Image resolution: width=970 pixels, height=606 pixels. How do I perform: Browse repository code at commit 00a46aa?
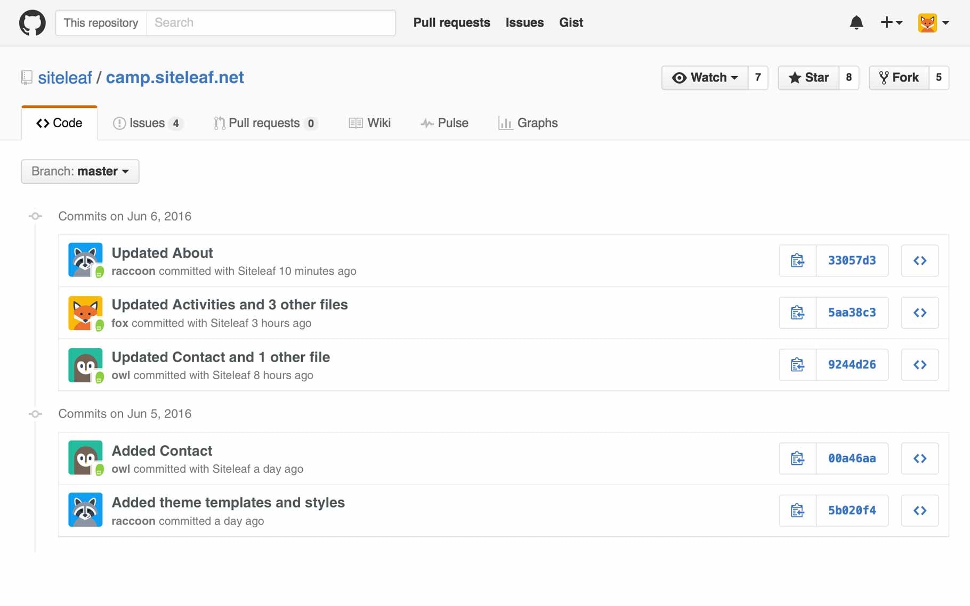919,458
